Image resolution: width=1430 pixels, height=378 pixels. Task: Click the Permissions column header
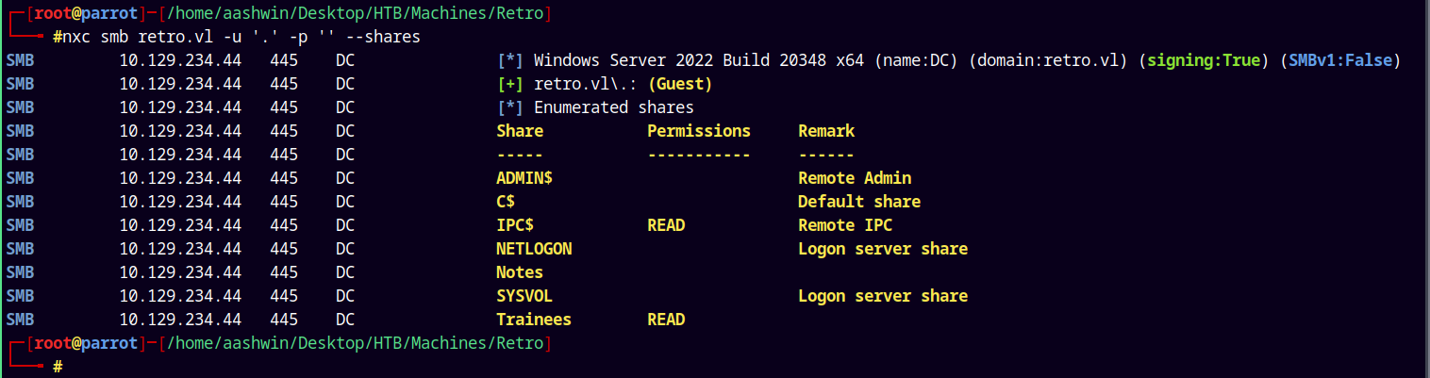tap(699, 131)
